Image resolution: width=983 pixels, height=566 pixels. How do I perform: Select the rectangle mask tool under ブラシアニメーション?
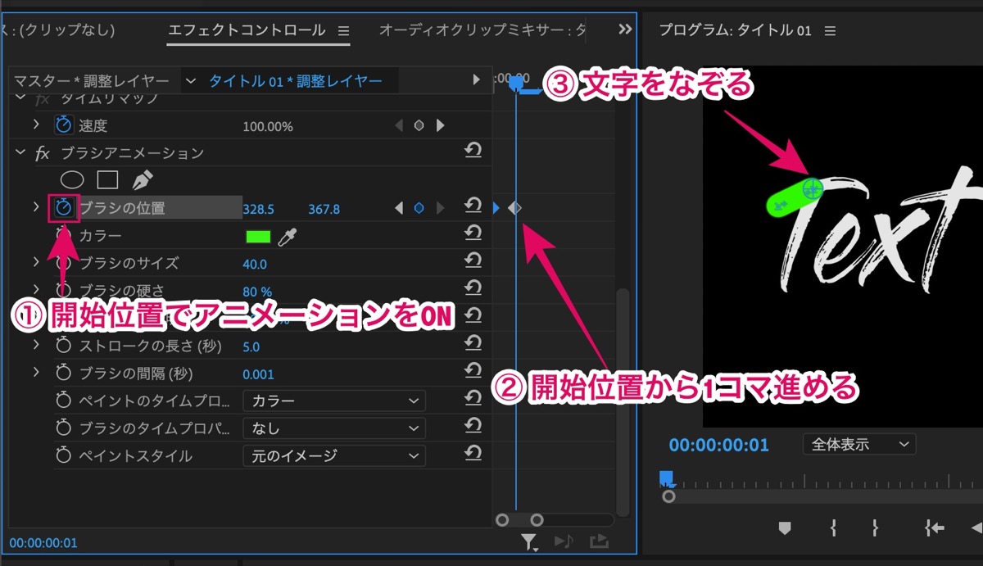(107, 179)
